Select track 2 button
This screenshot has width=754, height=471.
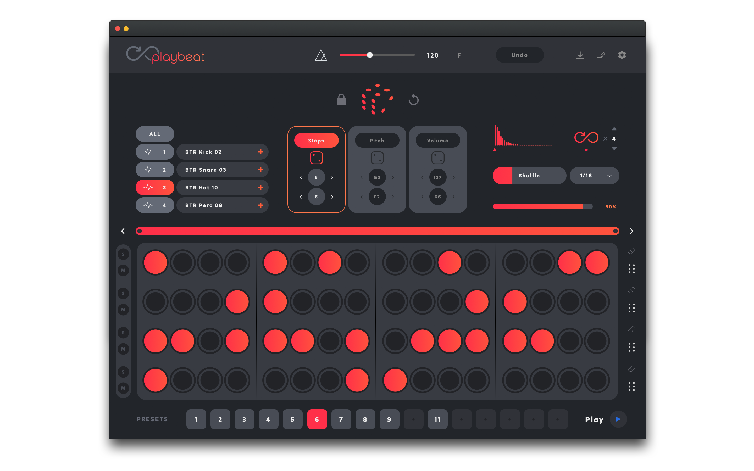155,170
